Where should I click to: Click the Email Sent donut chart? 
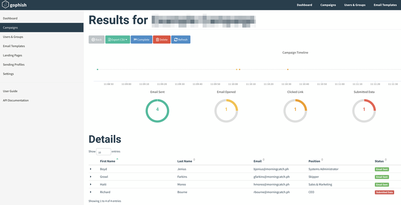point(157,110)
